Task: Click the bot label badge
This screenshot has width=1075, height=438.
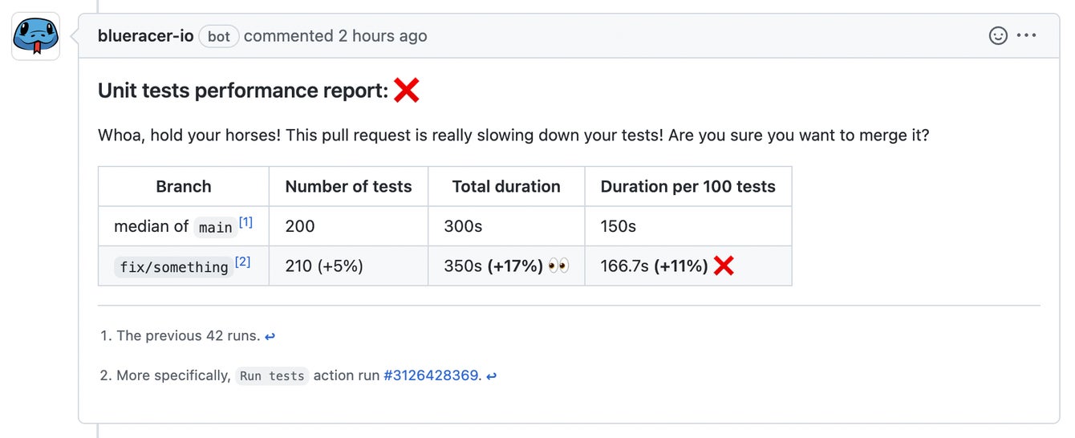Action: coord(219,36)
